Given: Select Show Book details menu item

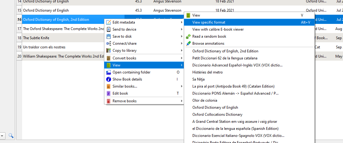Looking at the screenshot, I should pyautogui.click(x=127, y=79).
